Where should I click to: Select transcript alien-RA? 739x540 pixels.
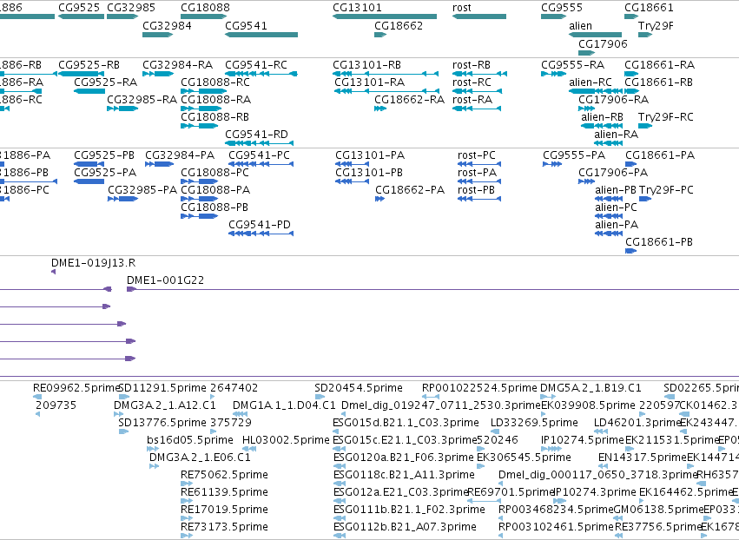pyautogui.click(x=617, y=135)
